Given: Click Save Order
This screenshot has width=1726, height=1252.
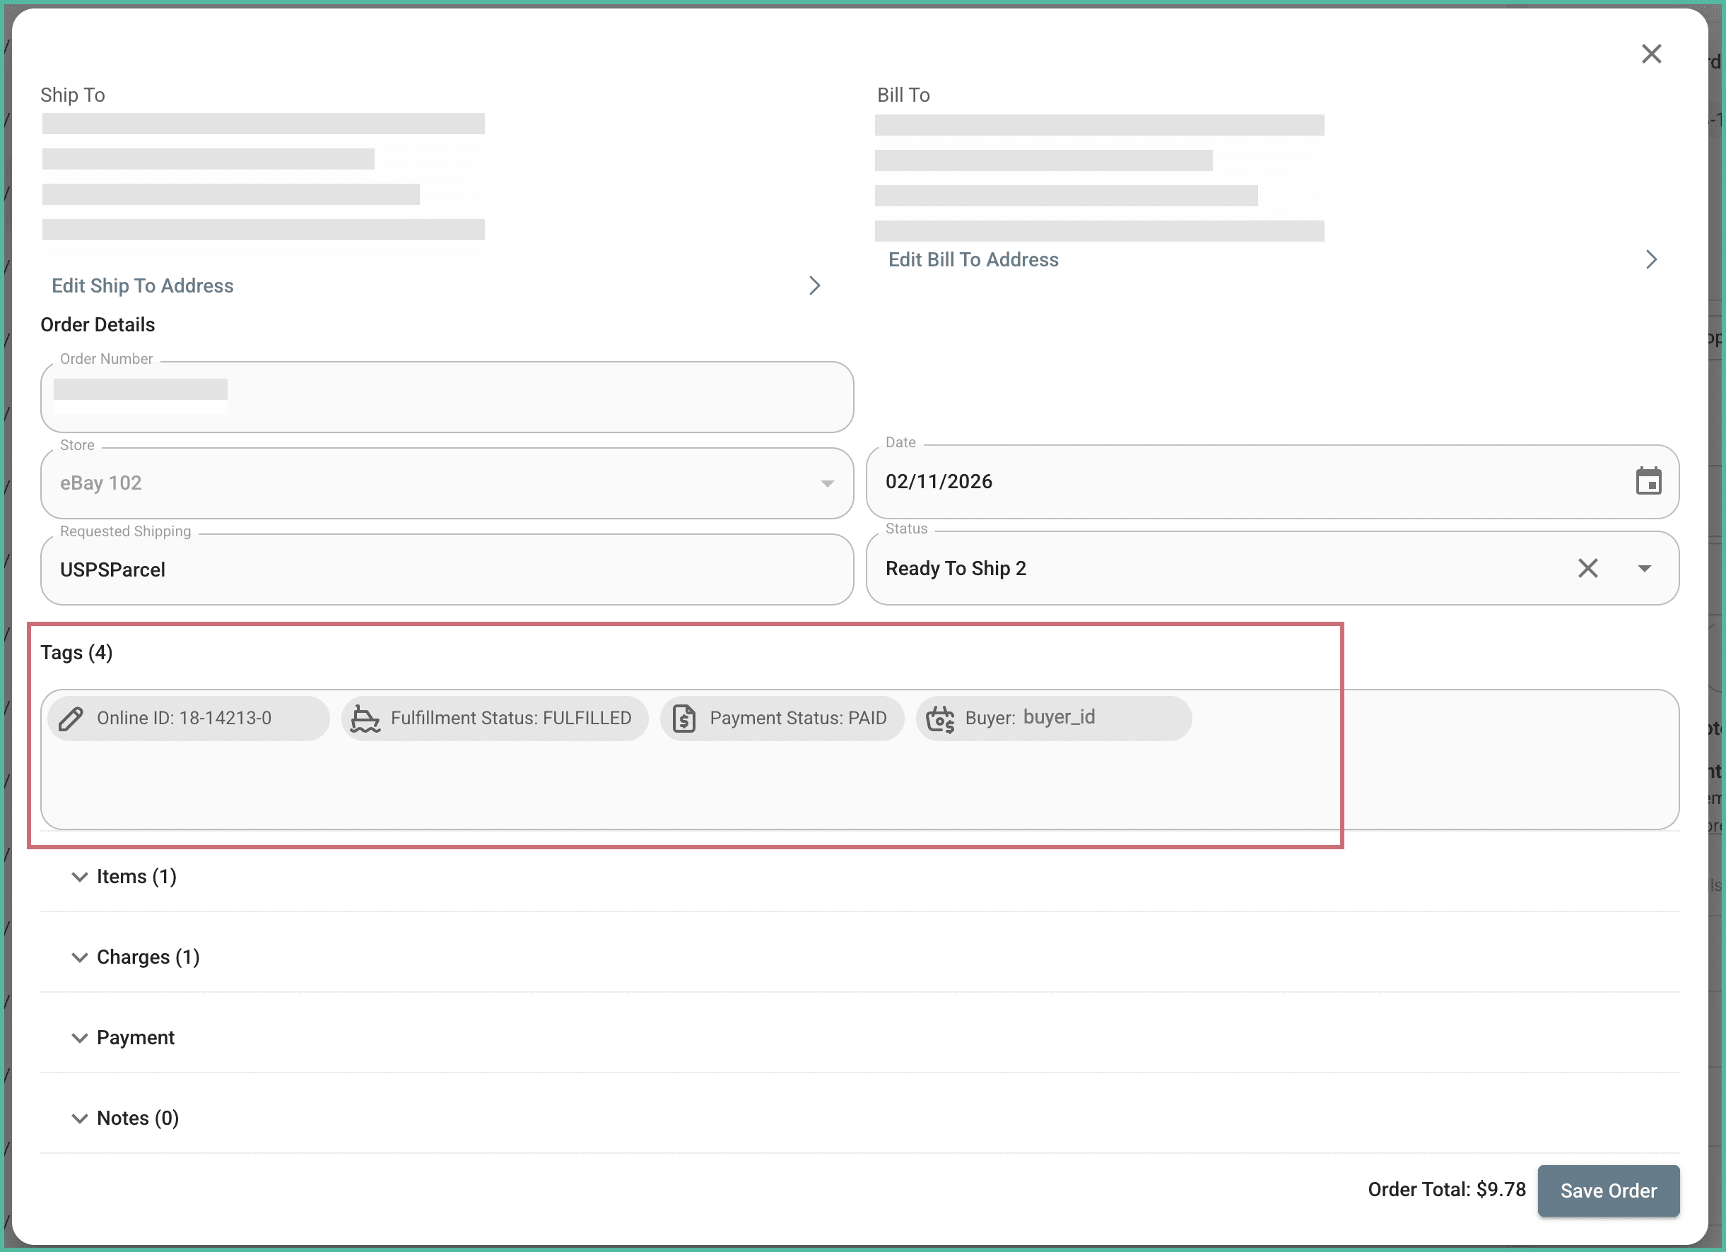Looking at the screenshot, I should [x=1608, y=1191].
